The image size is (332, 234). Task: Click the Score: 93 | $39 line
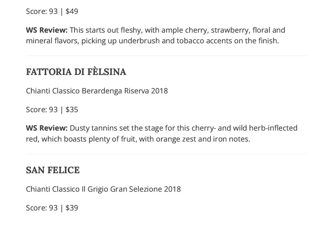pyautogui.click(x=52, y=208)
